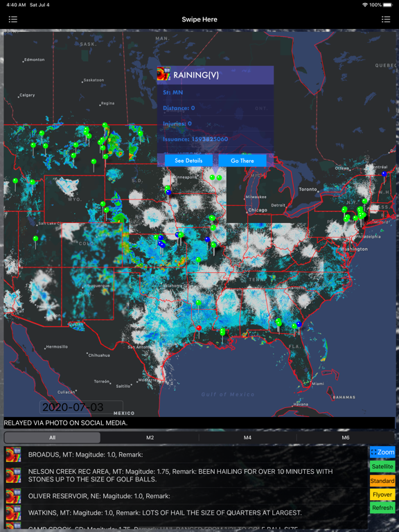Activate the Flyover map mode
This screenshot has height=532, width=399.
point(382,495)
